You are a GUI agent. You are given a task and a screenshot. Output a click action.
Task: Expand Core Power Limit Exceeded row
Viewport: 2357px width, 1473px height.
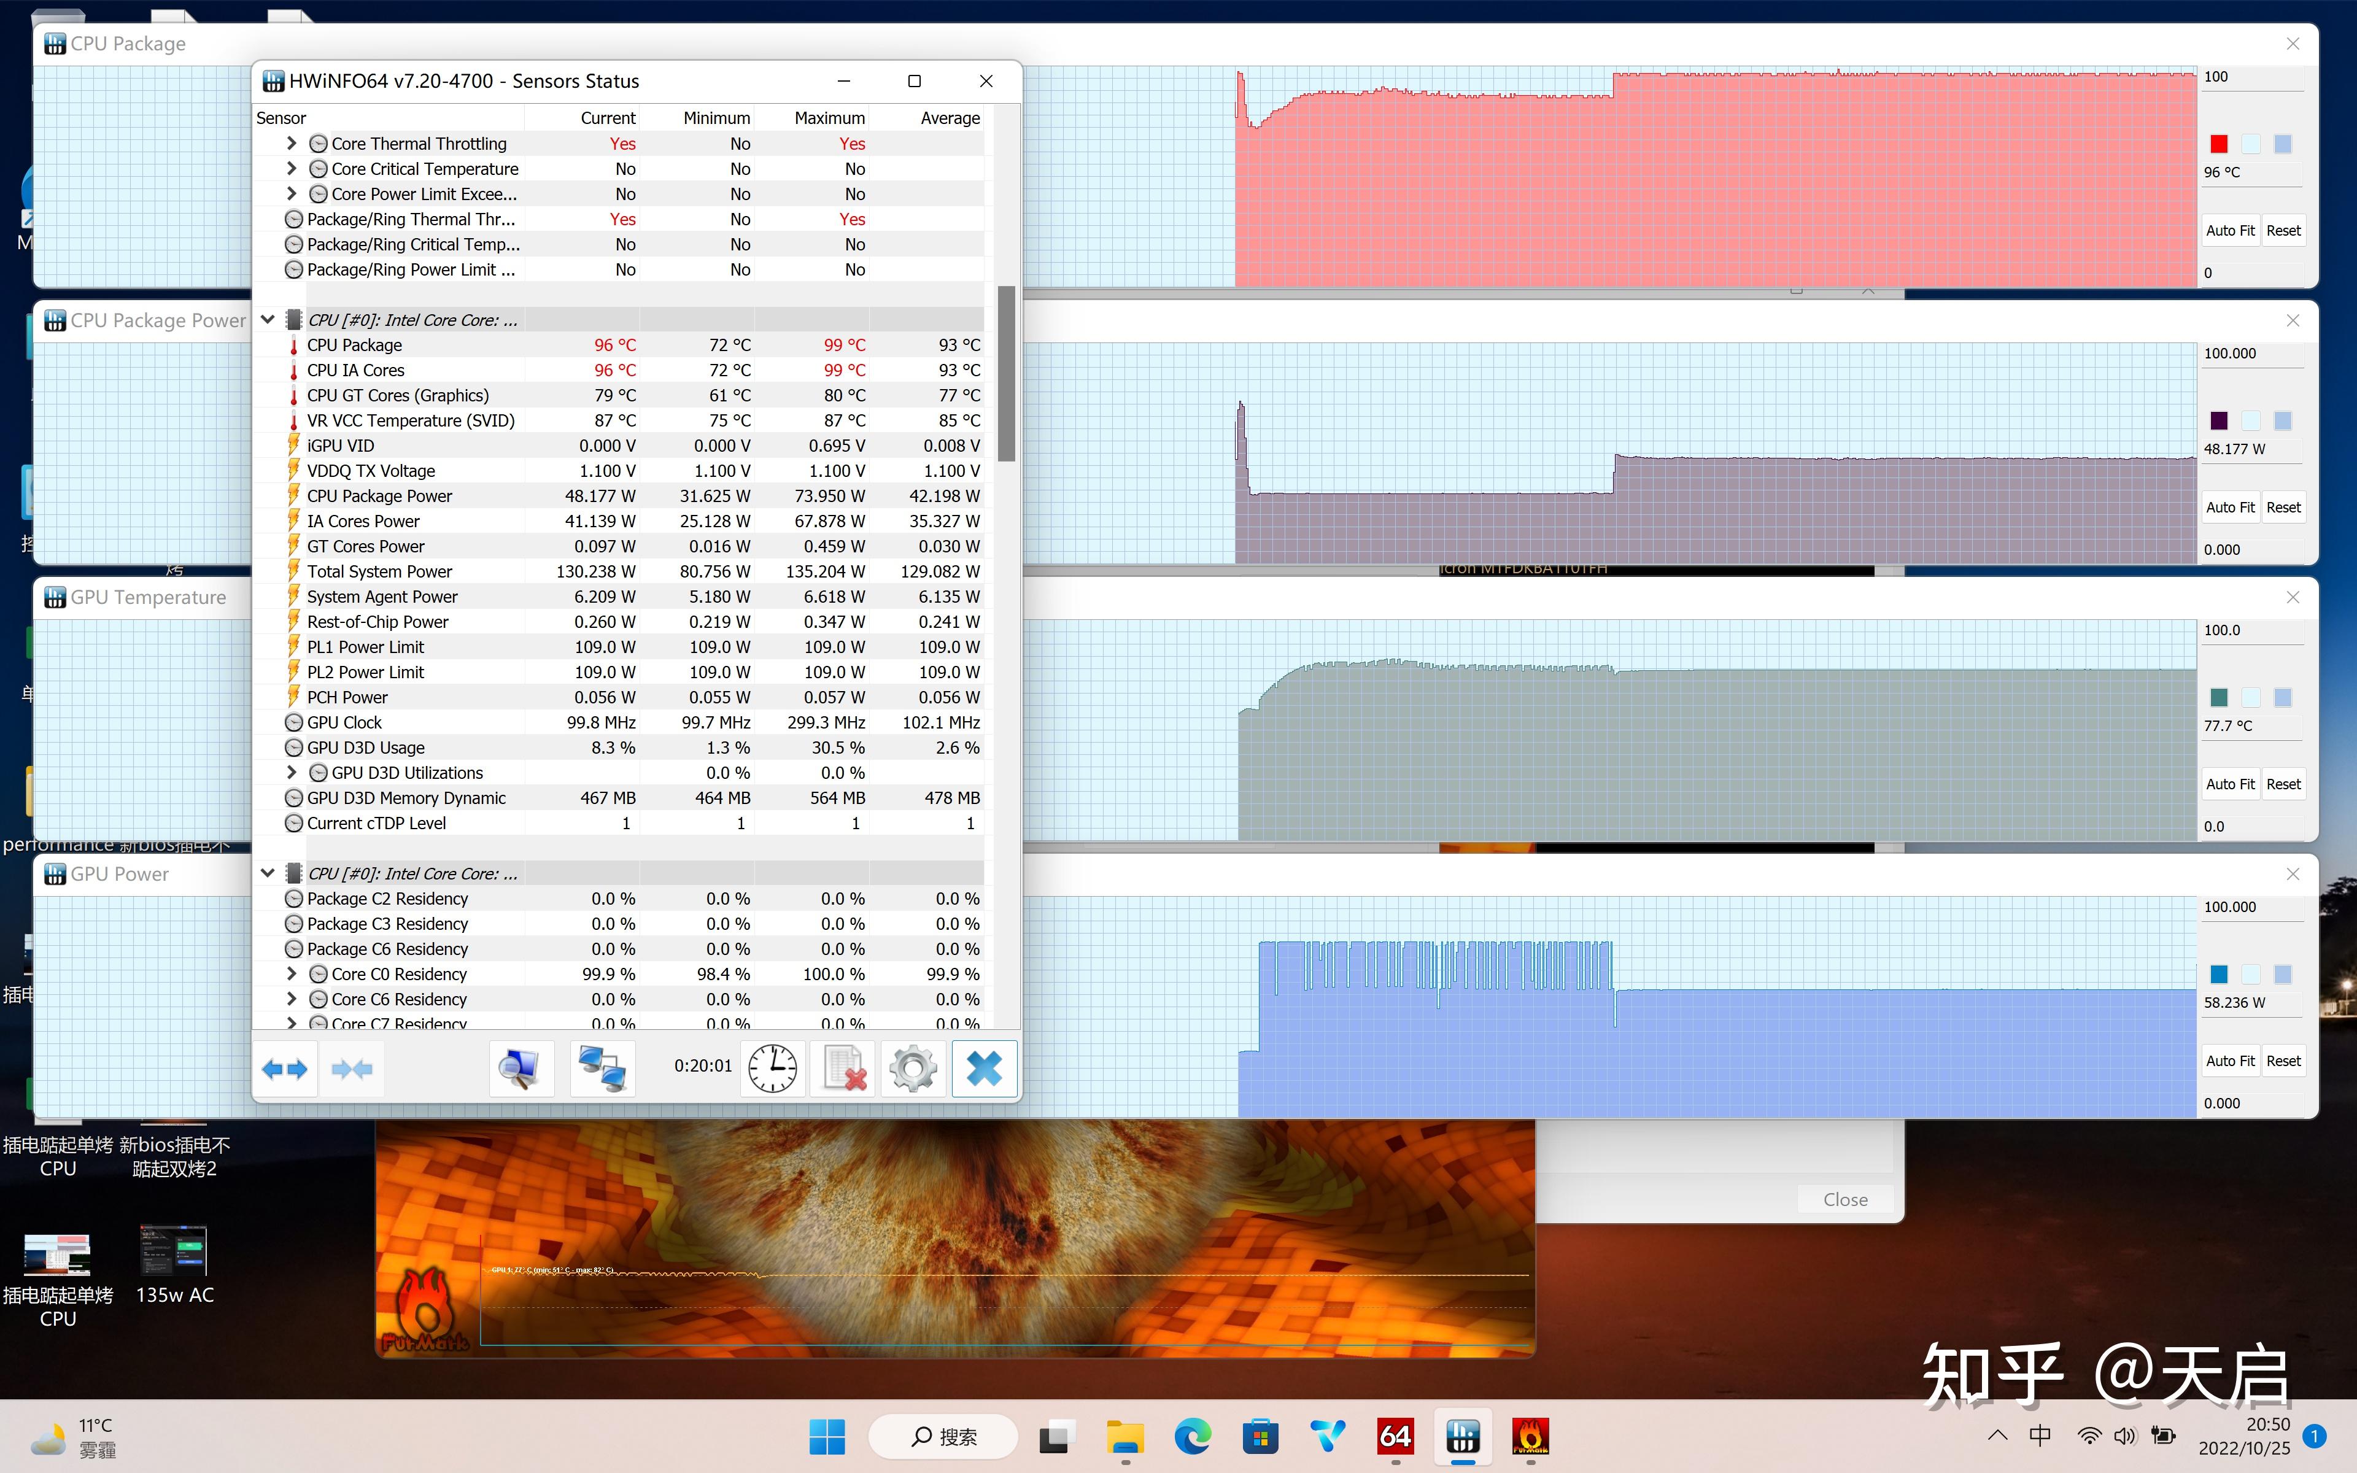(x=291, y=194)
